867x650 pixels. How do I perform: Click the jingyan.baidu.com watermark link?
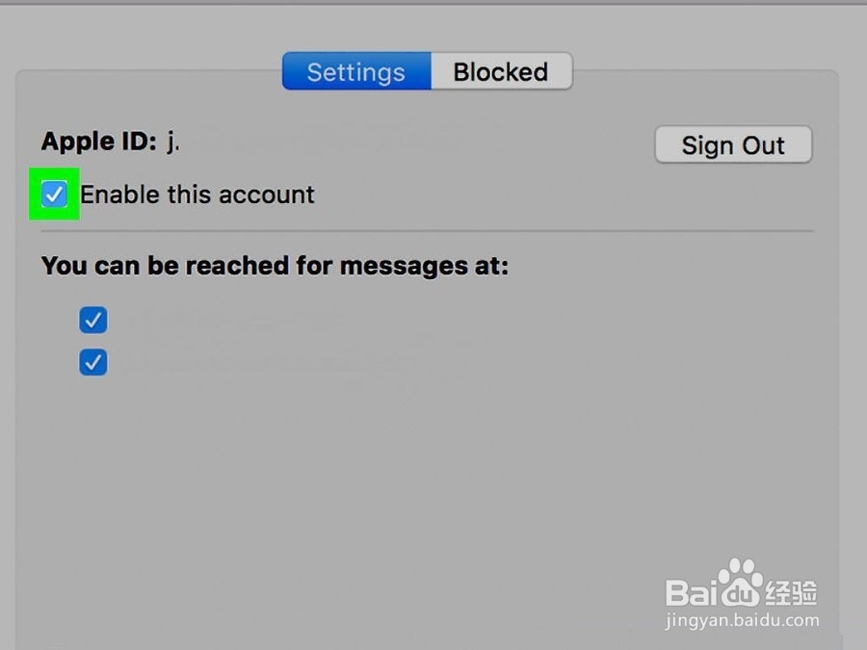[742, 620]
